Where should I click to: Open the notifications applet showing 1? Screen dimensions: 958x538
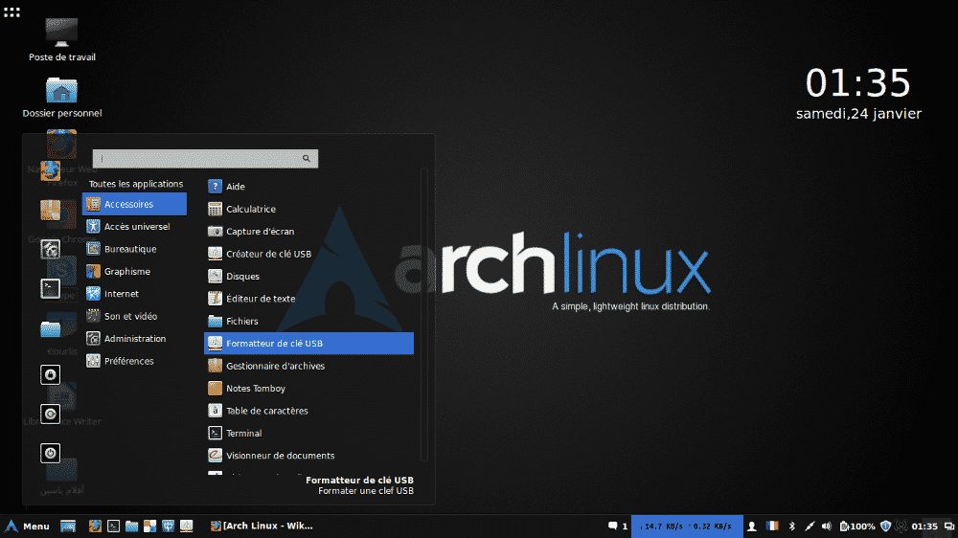click(618, 526)
